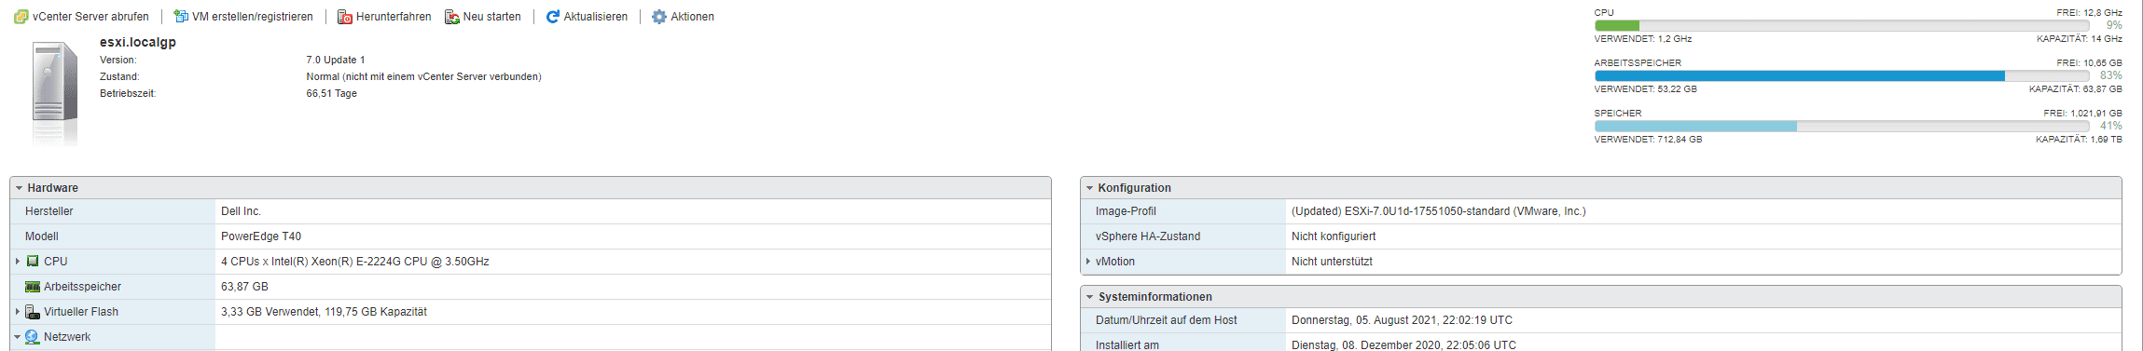Click the vCenter Server abrufen icon
The image size is (2143, 351).
(x=21, y=17)
